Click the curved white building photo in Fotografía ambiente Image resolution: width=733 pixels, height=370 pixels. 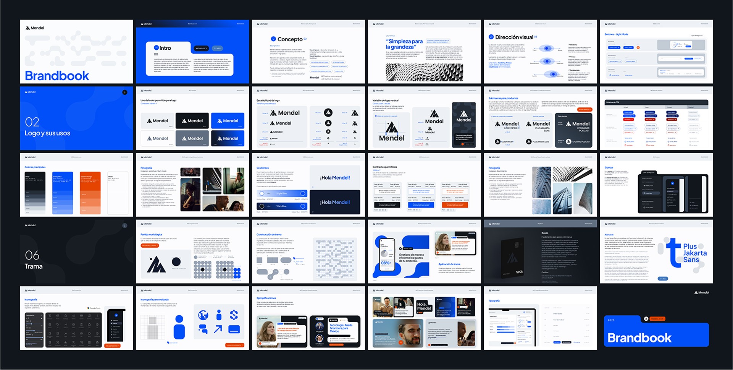[x=583, y=199]
